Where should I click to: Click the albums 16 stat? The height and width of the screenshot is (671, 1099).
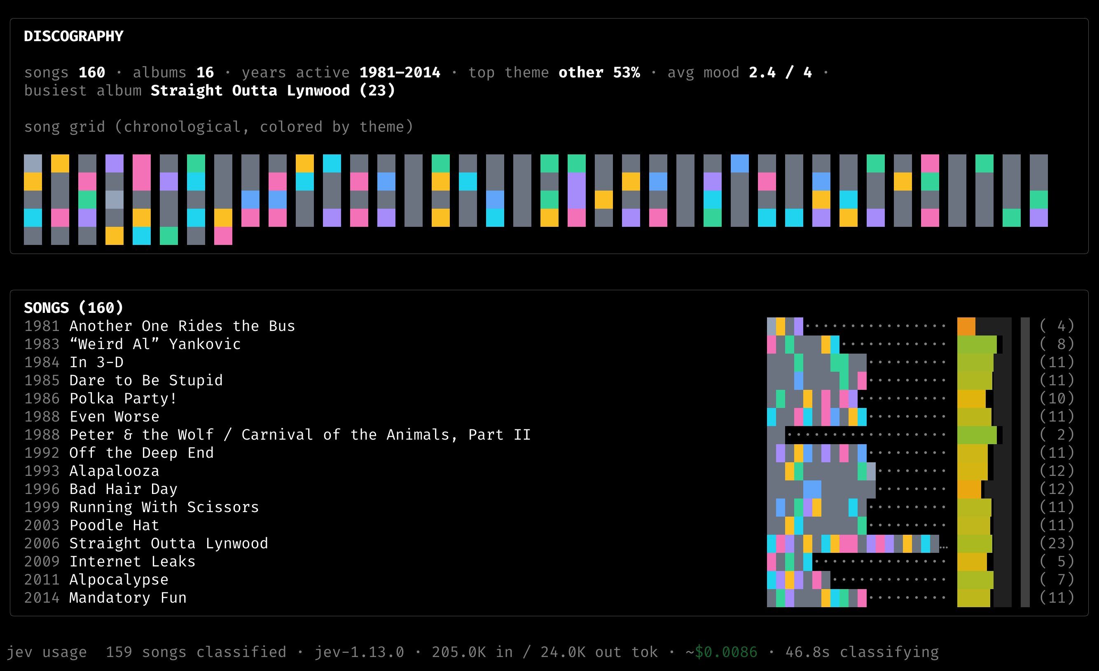(x=173, y=72)
